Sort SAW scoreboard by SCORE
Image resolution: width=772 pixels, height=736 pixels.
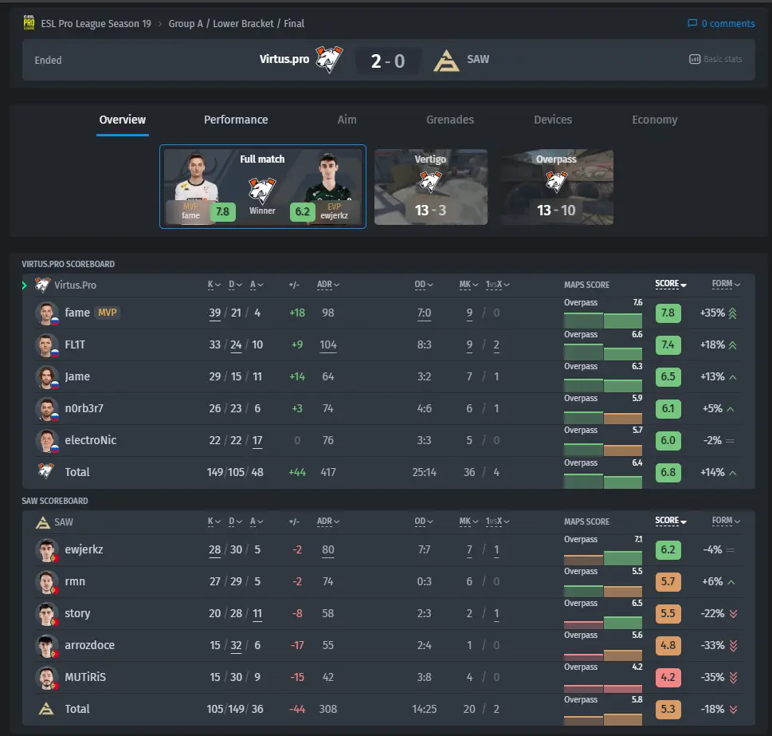coord(671,521)
